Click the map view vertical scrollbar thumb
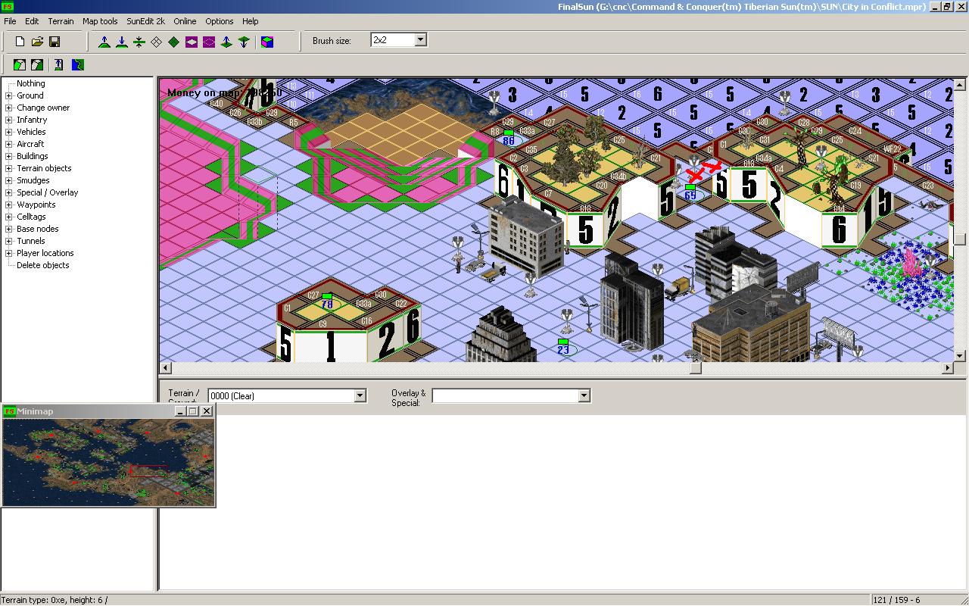 point(959,239)
